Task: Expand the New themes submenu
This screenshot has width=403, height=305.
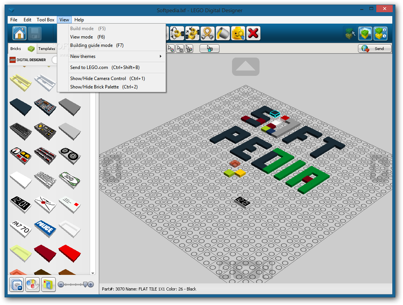Action: [x=111, y=56]
